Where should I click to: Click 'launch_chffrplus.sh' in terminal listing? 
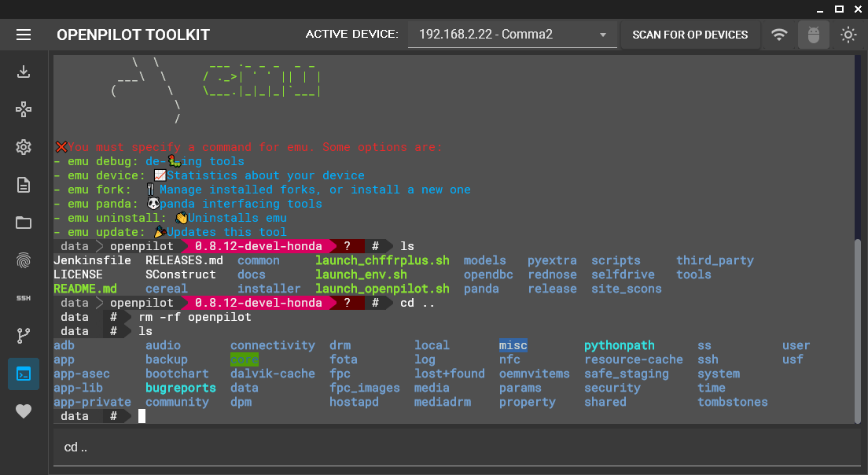click(383, 261)
